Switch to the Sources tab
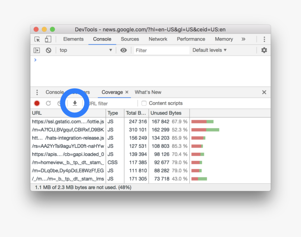Viewport: 301px width, 237px height. coord(130,39)
